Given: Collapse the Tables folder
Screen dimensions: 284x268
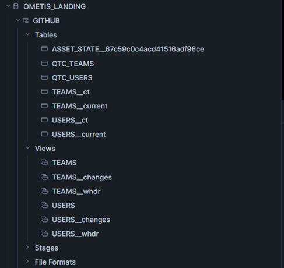Looking at the screenshot, I should (27, 34).
